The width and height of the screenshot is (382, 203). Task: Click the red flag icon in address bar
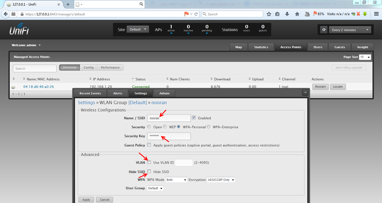click(186, 14)
